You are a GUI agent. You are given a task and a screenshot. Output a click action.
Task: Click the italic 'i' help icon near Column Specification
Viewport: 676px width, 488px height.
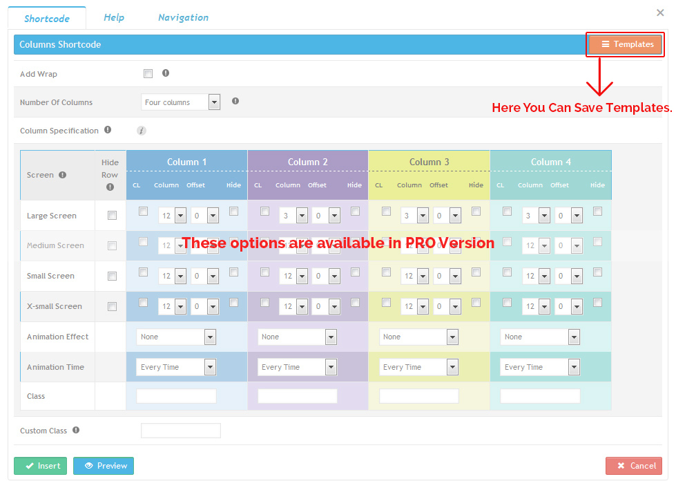(x=141, y=131)
